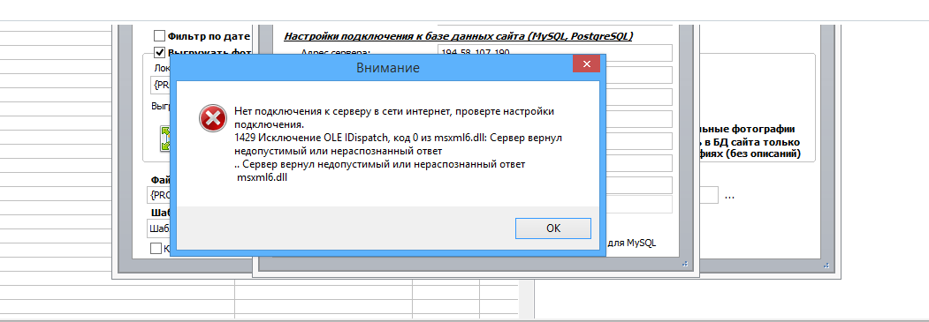Click the heading 'Настройки подключения к базе данных сайта'
Viewport: 929px width, 322px height.
pos(459,37)
